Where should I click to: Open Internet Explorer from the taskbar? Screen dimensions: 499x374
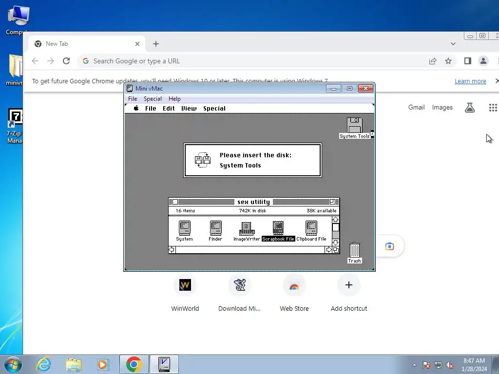click(x=43, y=364)
